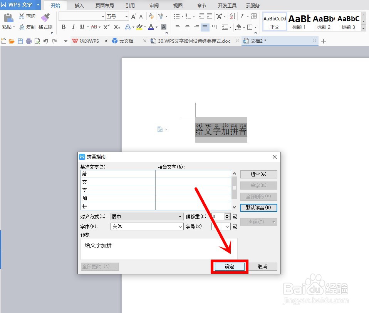
Task: Click the Sort A-Z icon
Action: click(x=232, y=16)
